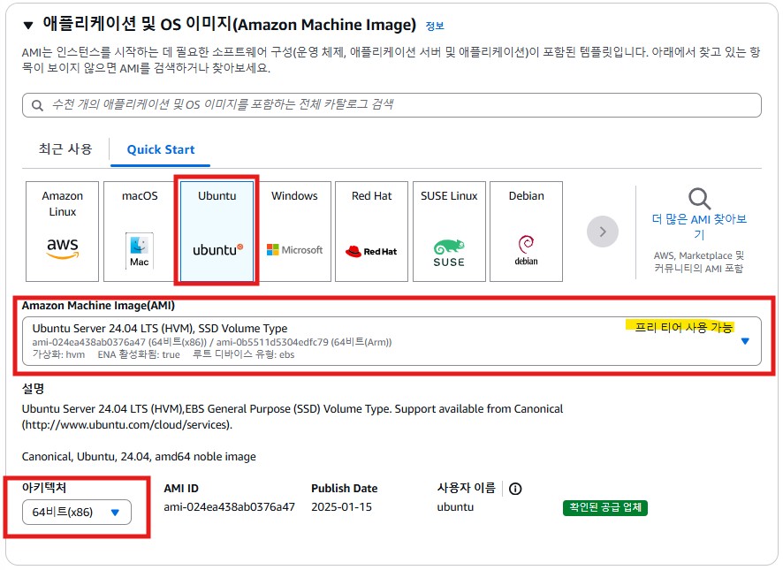Switch to the Quick Start tab
The width and height of the screenshot is (783, 570).
[x=161, y=149]
